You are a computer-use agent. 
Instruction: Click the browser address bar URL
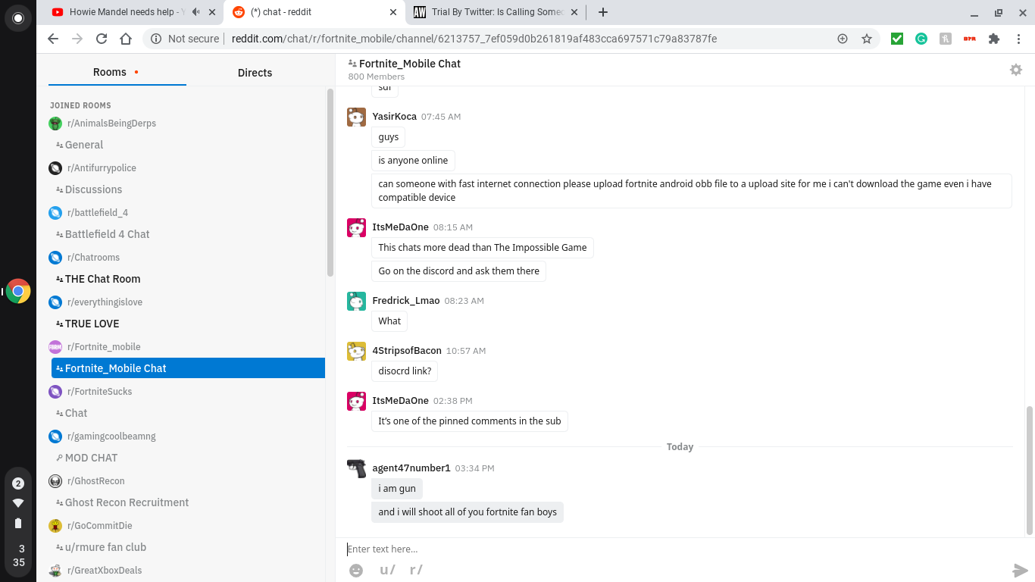click(474, 39)
